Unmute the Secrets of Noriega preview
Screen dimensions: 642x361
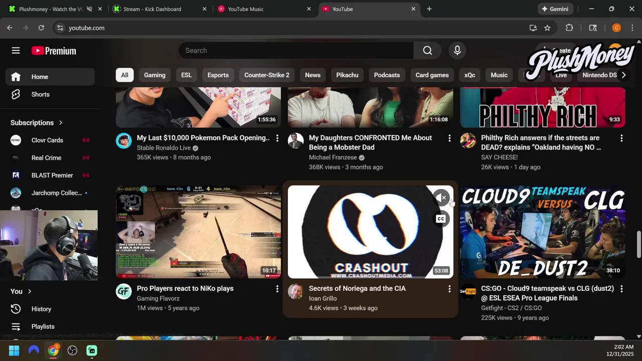tap(440, 198)
